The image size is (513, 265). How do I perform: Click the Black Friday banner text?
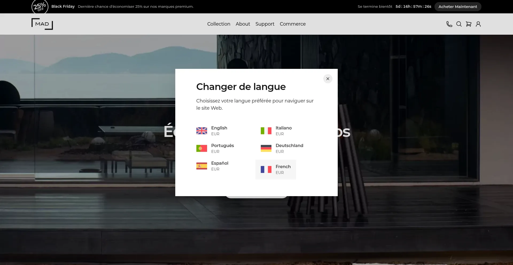[x=63, y=6]
